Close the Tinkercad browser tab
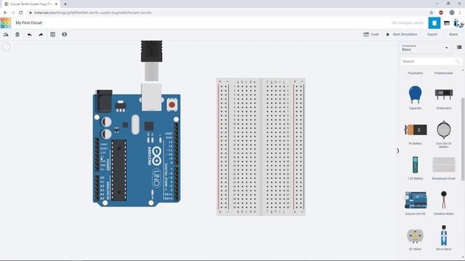Image resolution: width=465 pixels, height=261 pixels. click(x=56, y=4)
